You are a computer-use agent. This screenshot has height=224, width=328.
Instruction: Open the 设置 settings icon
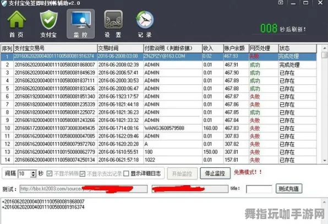113,24
